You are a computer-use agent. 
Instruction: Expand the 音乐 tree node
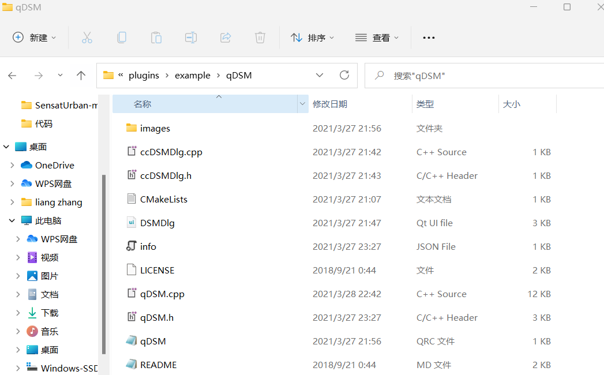pyautogui.click(x=18, y=332)
